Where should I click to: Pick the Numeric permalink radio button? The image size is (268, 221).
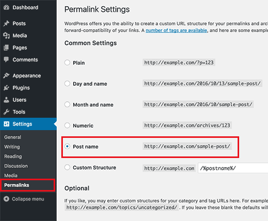pyautogui.click(x=67, y=125)
